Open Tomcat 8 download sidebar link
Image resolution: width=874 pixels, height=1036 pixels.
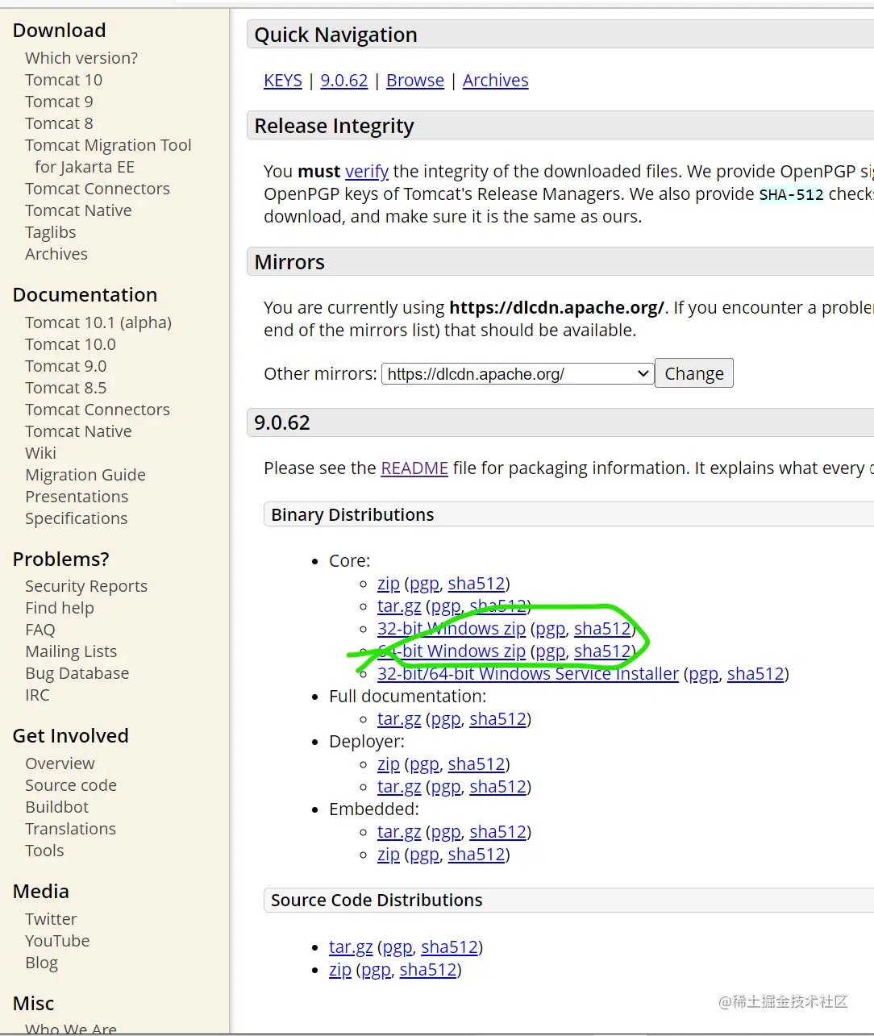tap(59, 123)
